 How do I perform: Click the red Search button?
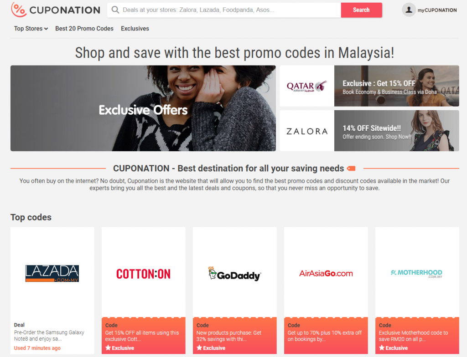click(x=361, y=10)
